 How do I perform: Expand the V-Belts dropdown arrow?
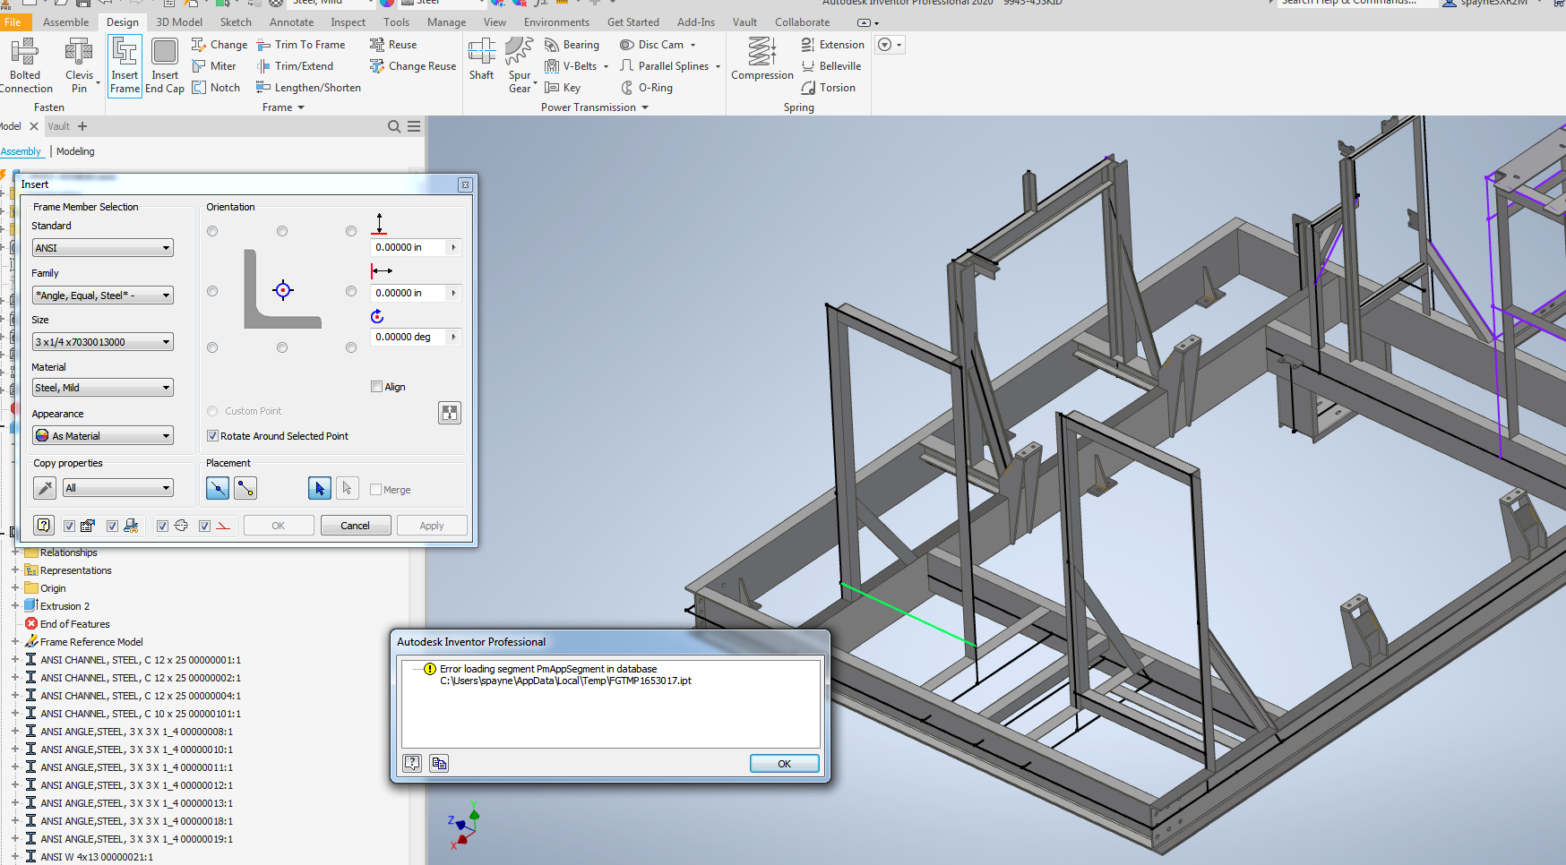[x=607, y=65]
